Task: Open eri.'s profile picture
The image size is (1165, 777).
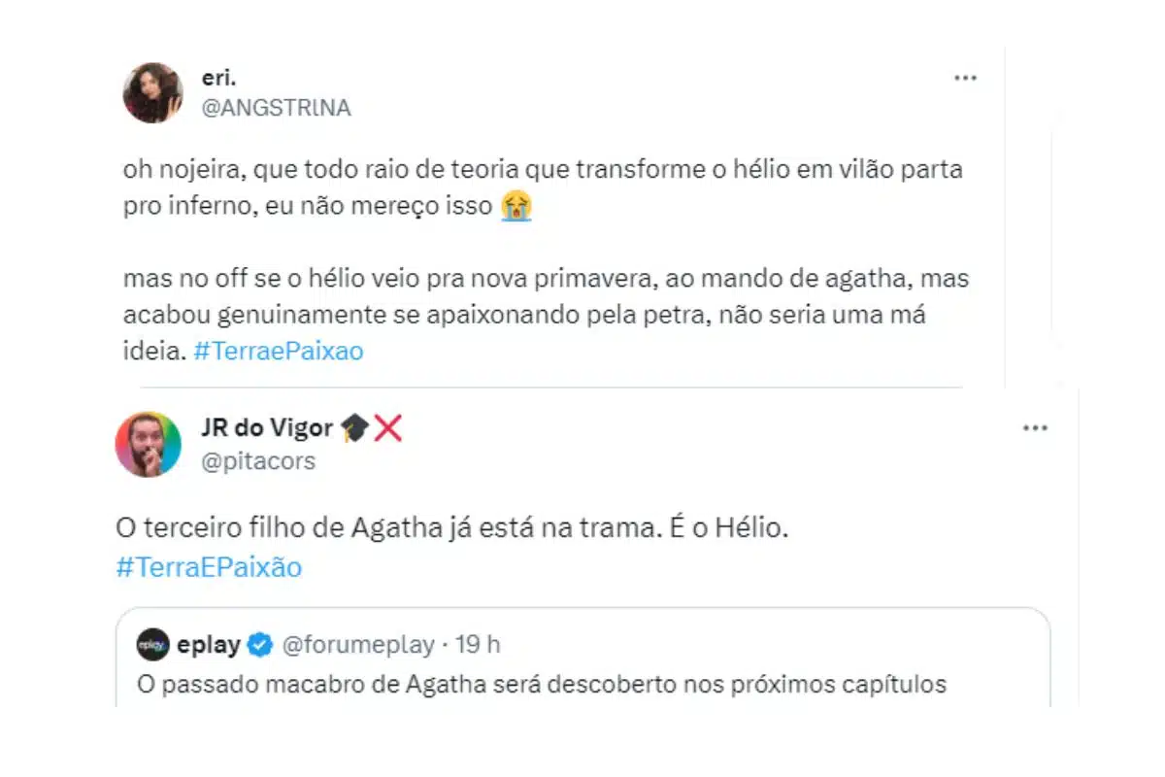Action: tap(152, 93)
